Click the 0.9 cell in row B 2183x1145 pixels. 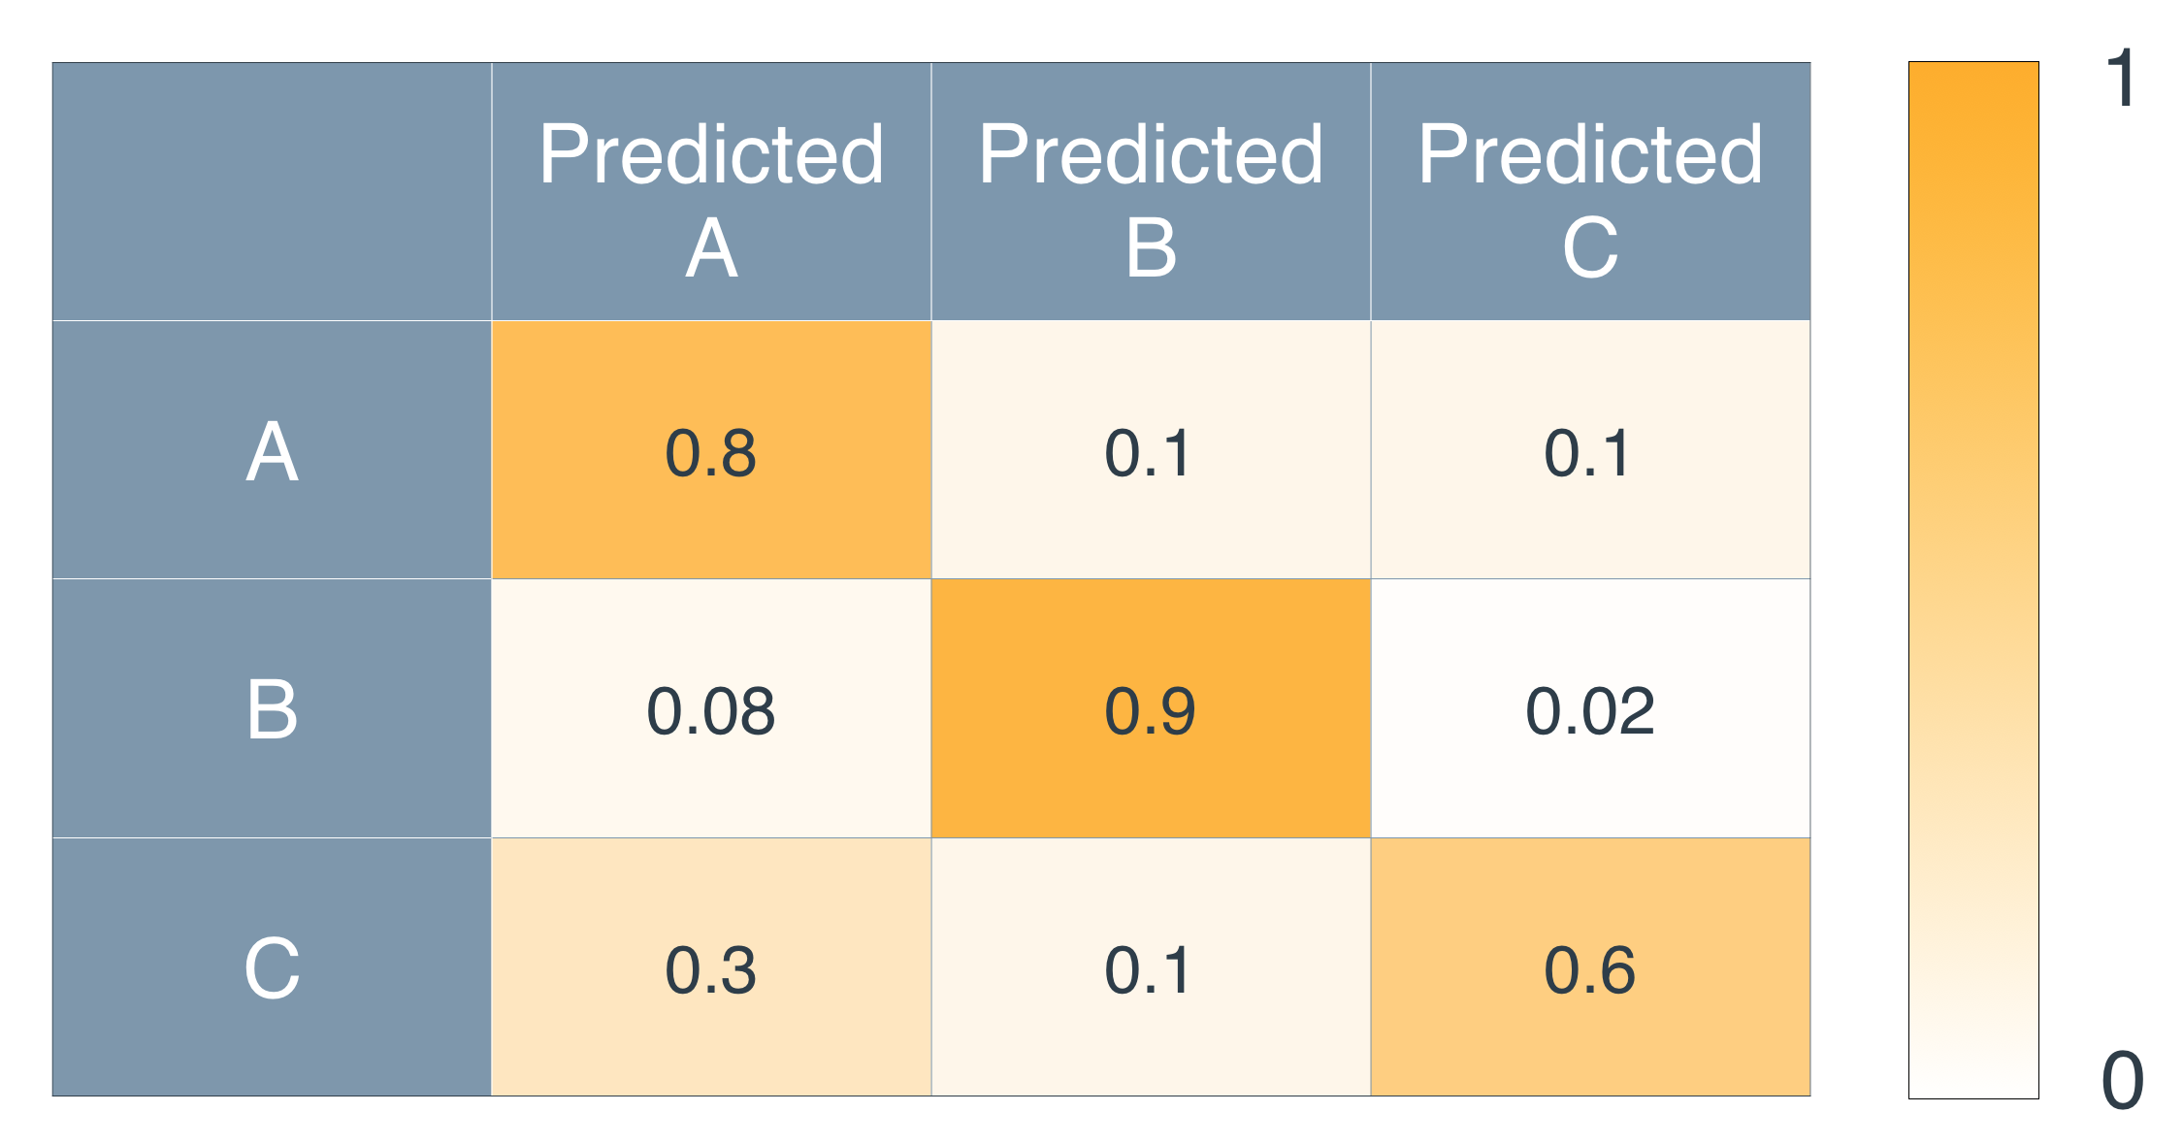tap(1151, 709)
